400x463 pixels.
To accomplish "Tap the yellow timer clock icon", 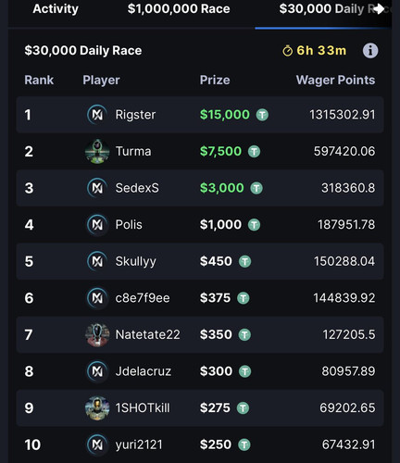I will (287, 51).
